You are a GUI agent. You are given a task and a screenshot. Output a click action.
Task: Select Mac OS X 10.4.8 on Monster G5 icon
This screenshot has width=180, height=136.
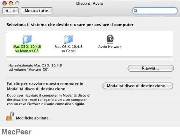27,39
